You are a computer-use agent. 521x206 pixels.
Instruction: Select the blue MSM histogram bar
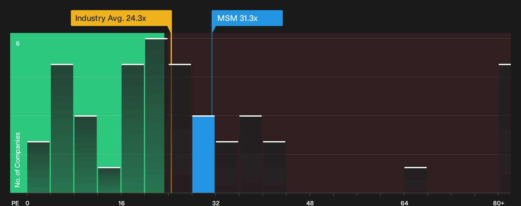(x=203, y=154)
